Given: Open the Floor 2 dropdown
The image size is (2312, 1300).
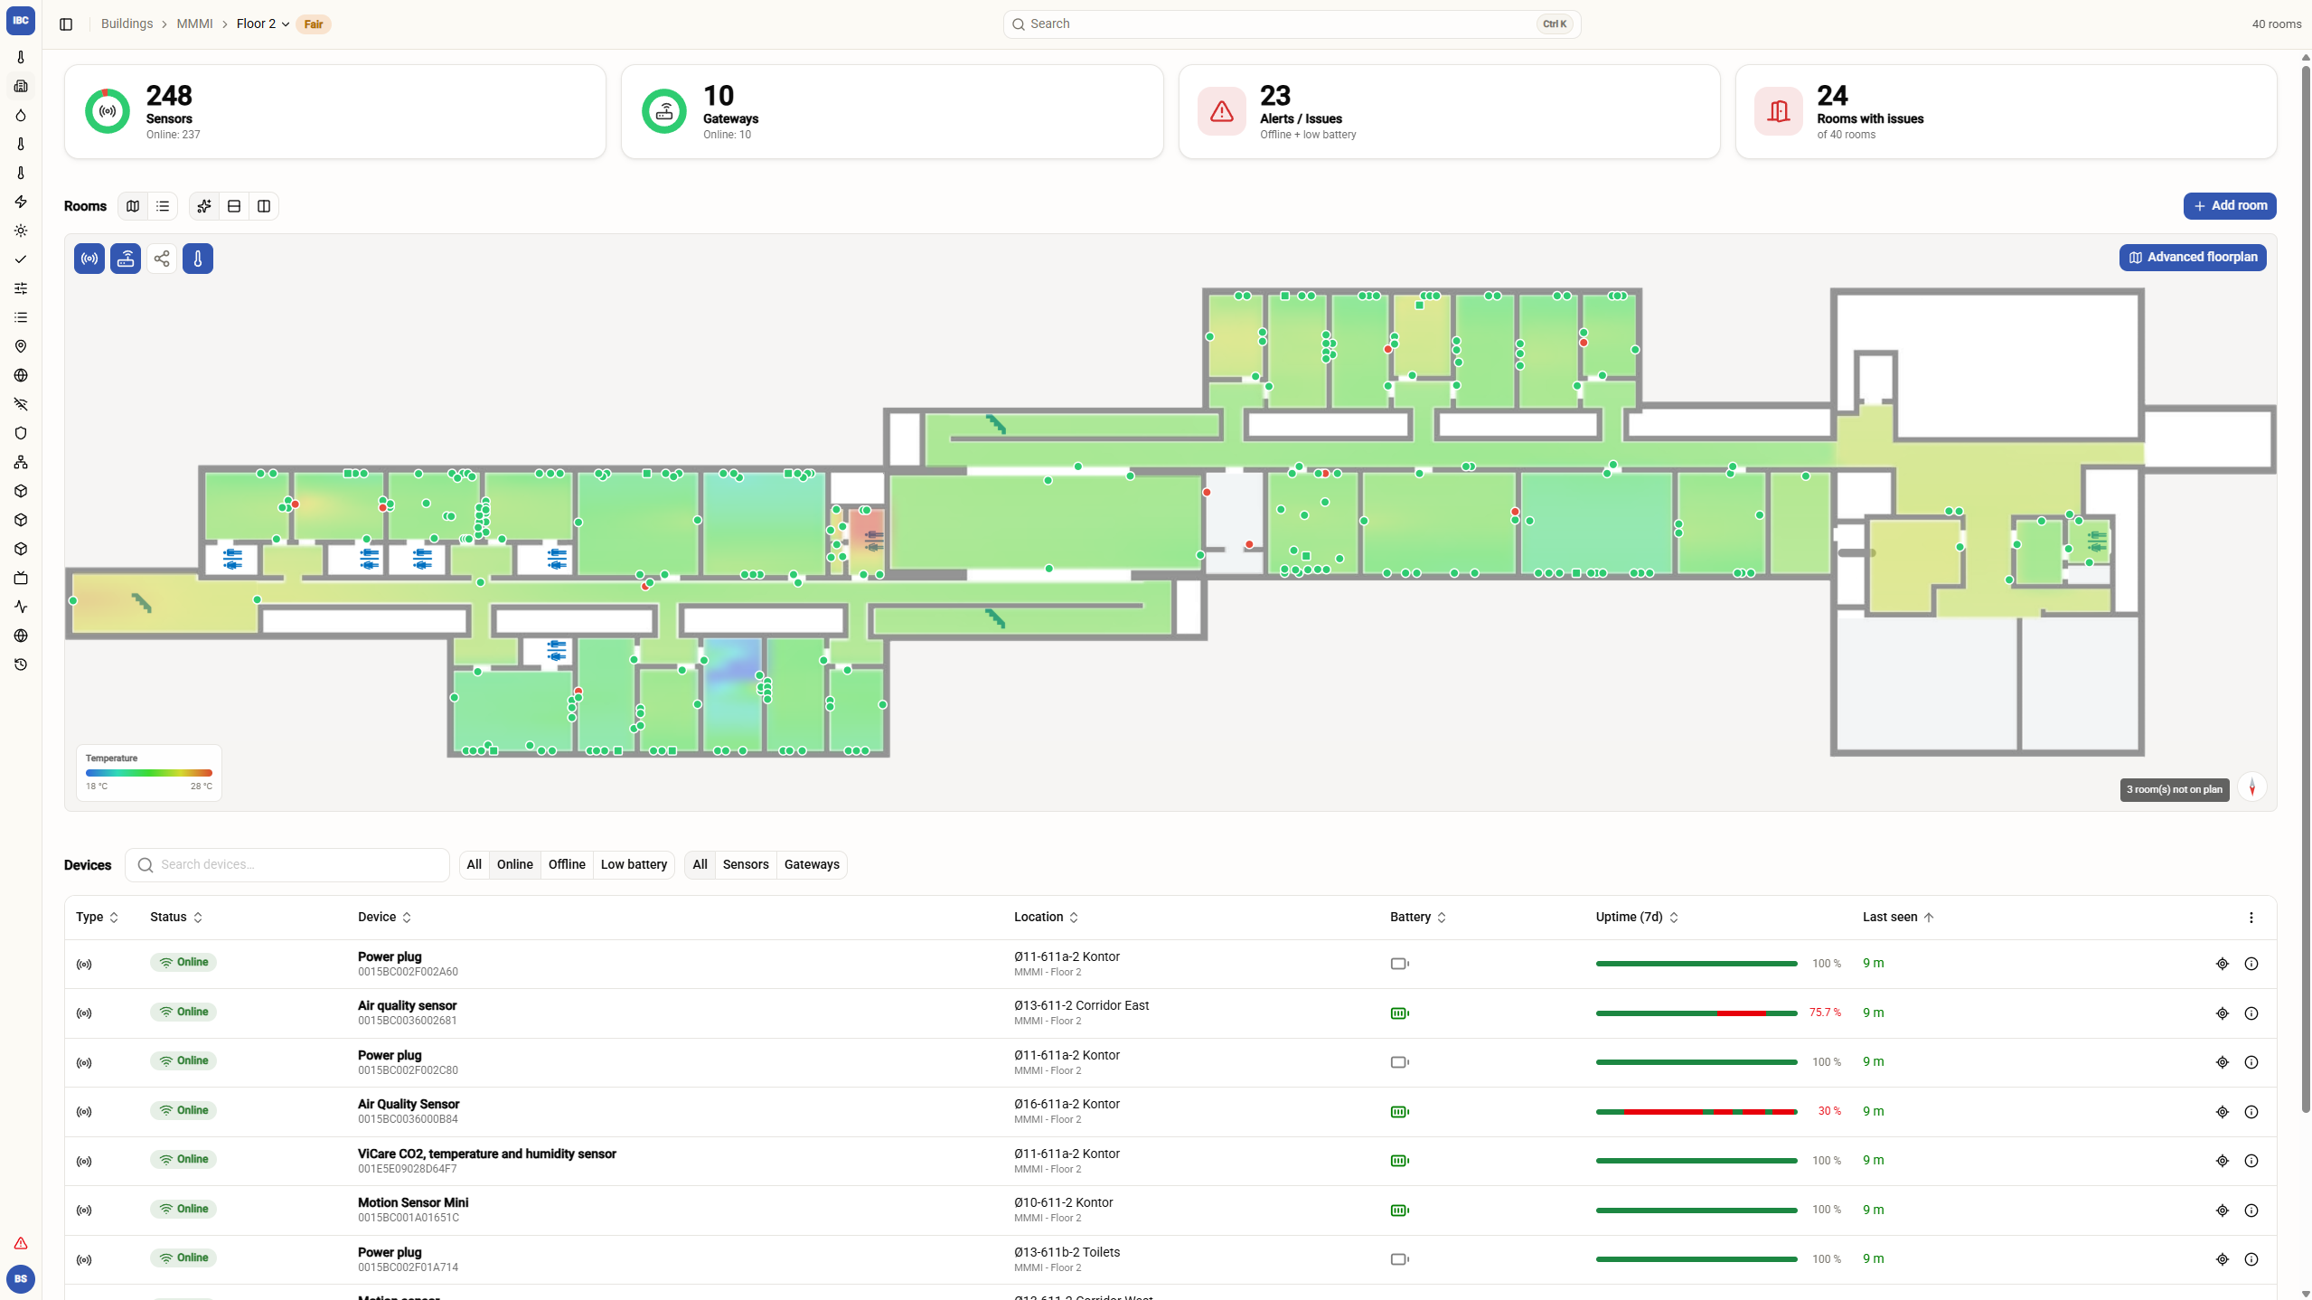Looking at the screenshot, I should coord(263,24).
